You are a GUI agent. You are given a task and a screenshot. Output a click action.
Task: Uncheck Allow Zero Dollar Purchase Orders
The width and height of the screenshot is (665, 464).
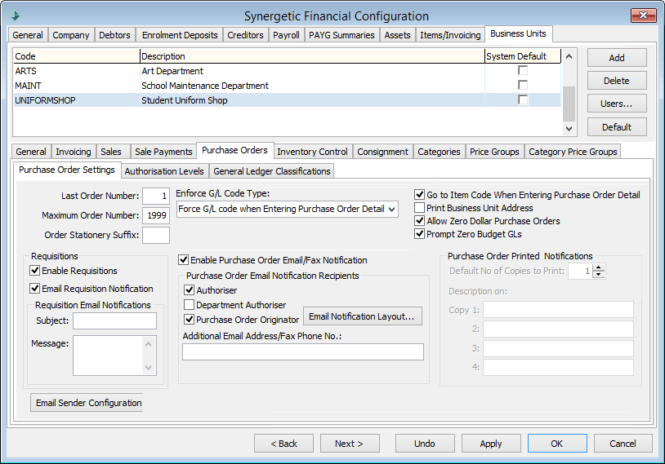(419, 221)
